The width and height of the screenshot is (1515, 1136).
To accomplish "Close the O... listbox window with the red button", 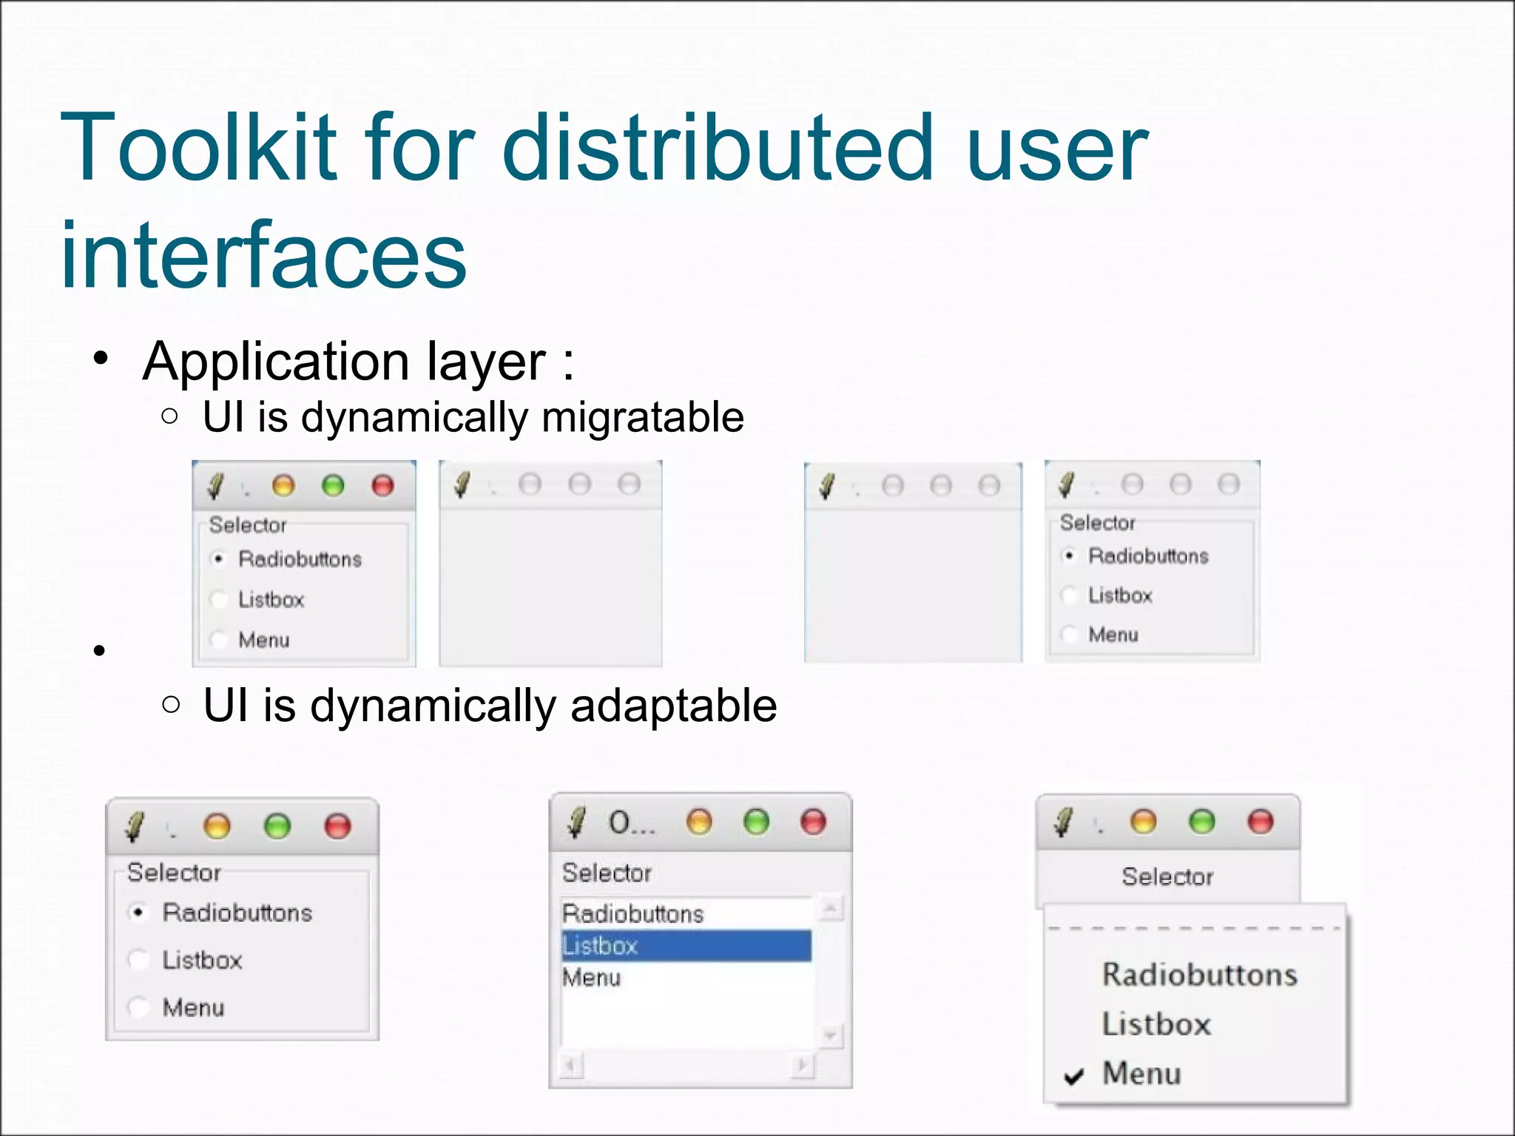I will tap(813, 822).
